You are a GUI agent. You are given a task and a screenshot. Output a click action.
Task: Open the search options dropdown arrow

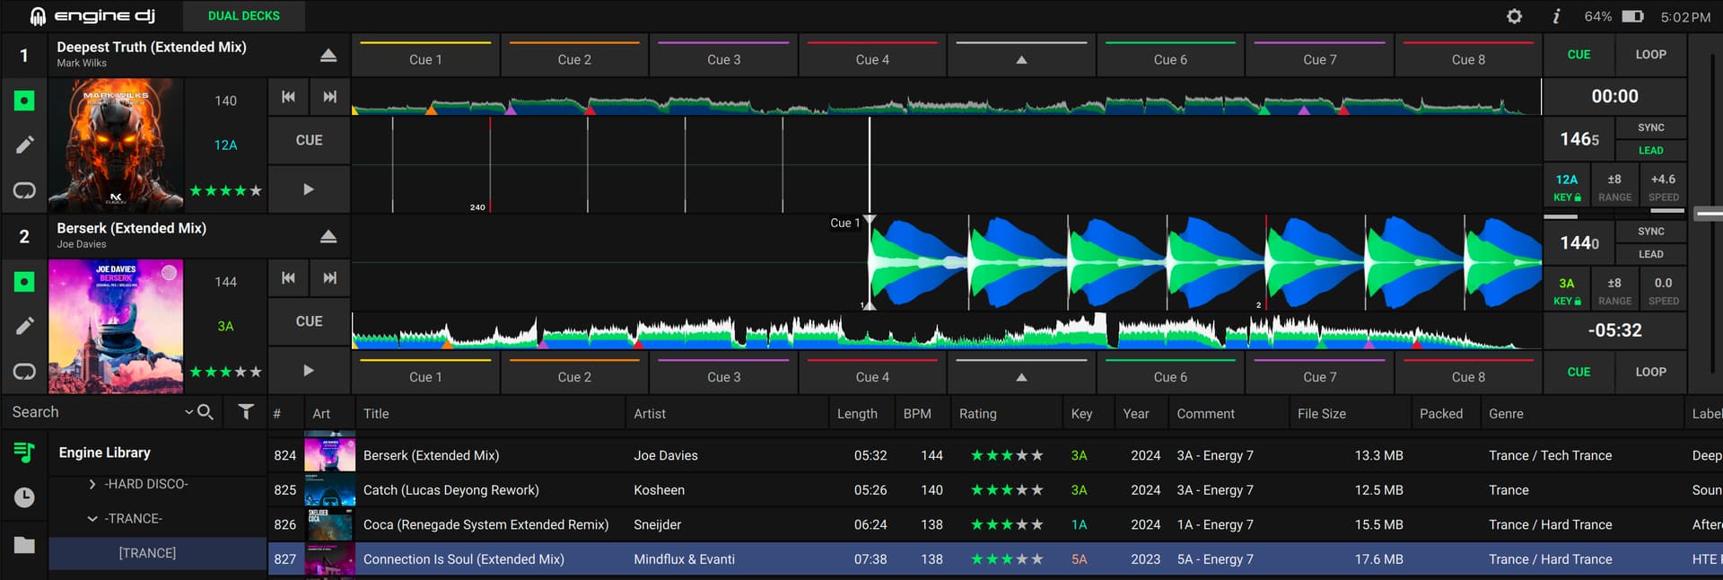point(188,412)
